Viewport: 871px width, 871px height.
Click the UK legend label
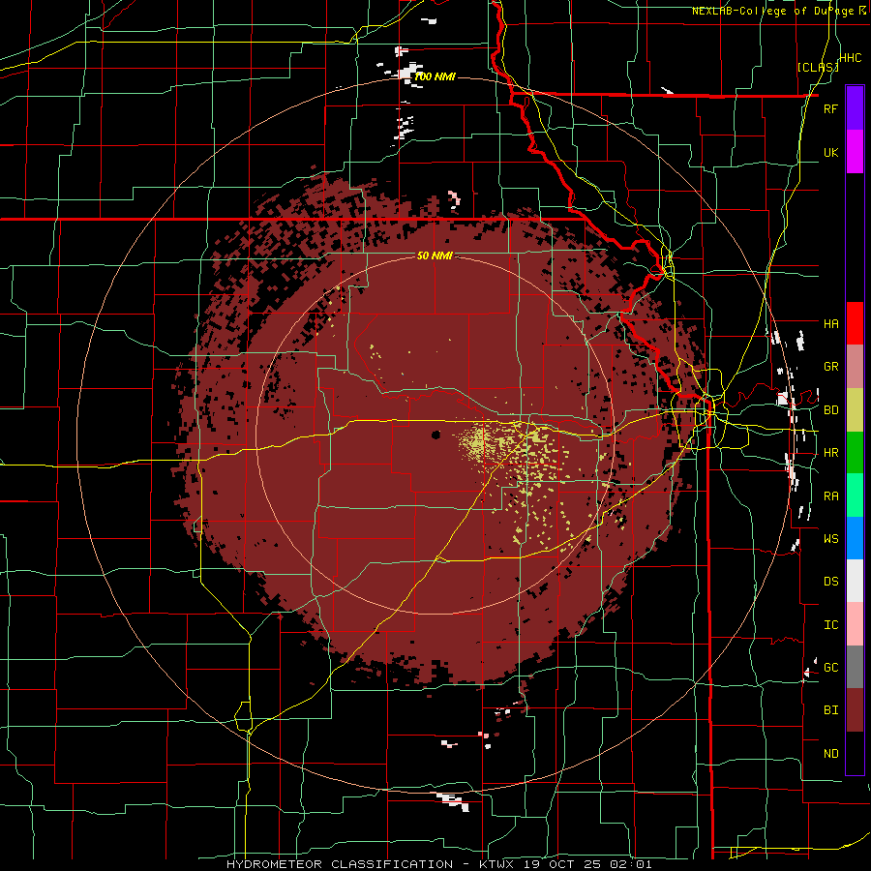(830, 152)
